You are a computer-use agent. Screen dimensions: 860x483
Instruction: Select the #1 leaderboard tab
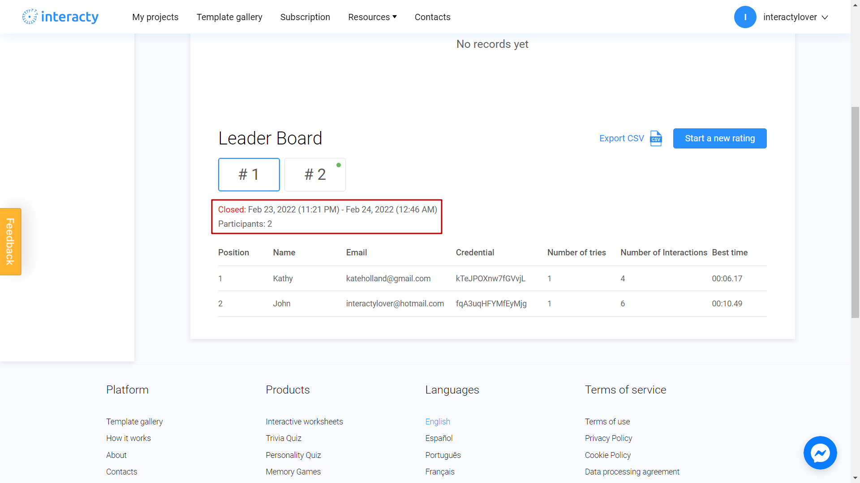point(249,174)
